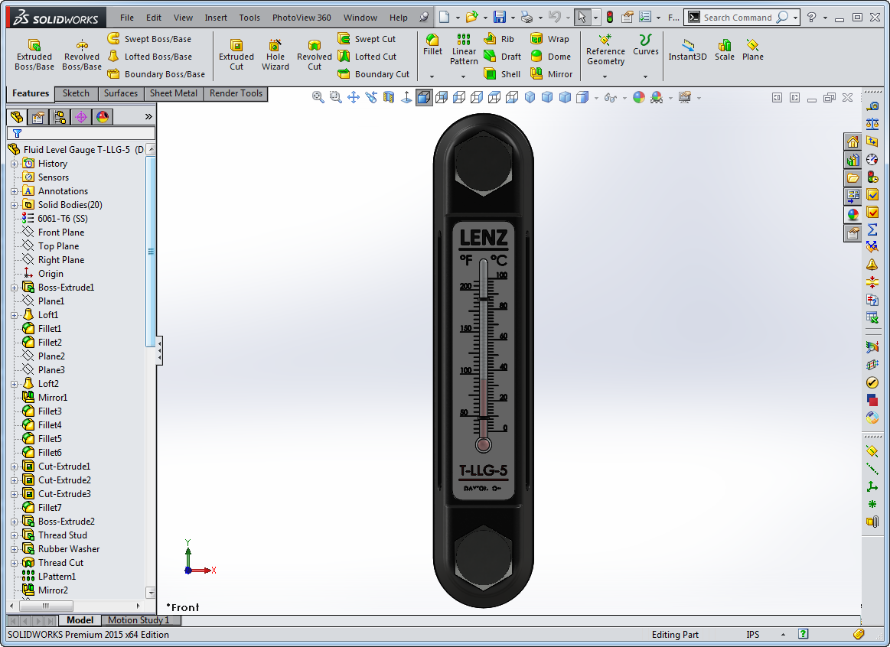Select the Scale tool
This screenshot has height=647, width=890.
coord(724,50)
